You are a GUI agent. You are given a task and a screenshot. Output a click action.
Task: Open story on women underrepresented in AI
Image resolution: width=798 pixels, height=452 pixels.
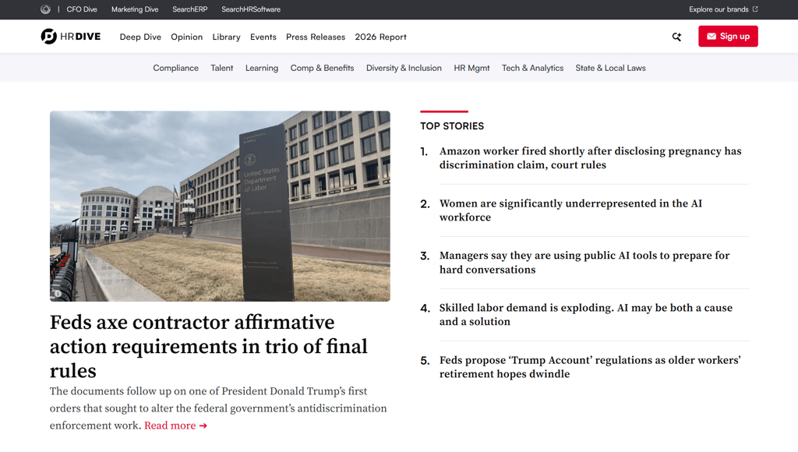(570, 210)
